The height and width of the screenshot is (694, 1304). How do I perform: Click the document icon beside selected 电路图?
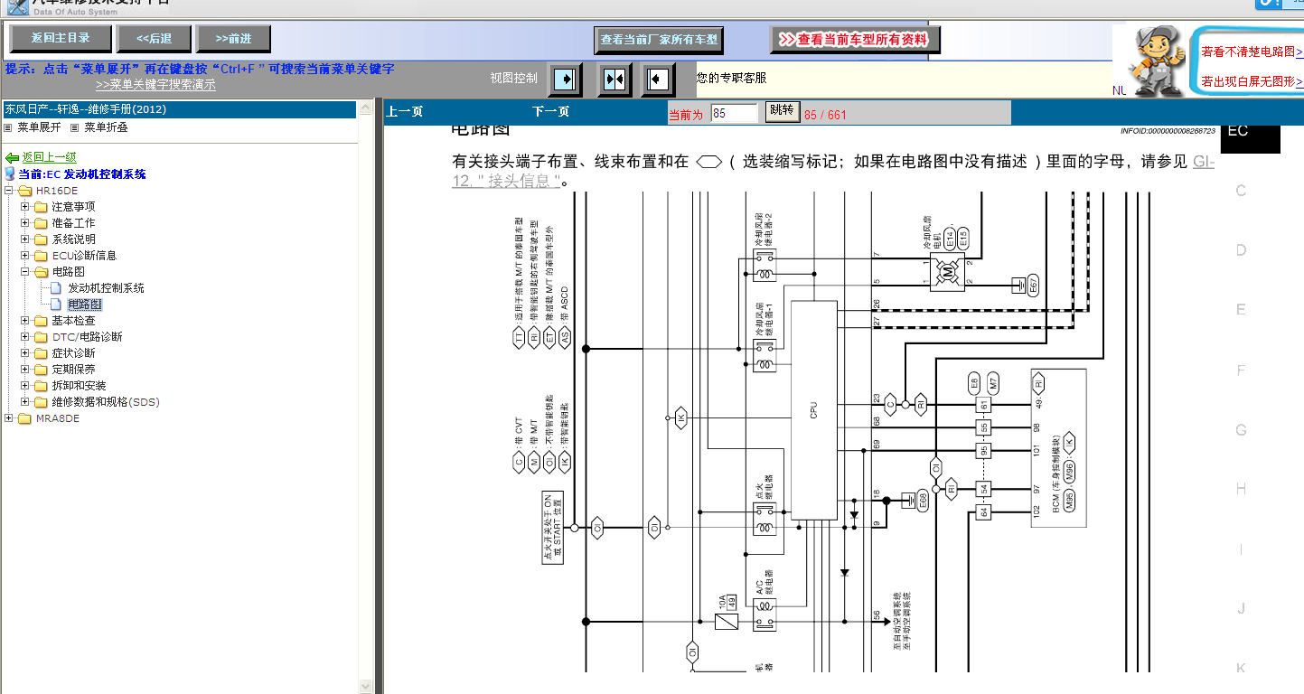(x=56, y=305)
